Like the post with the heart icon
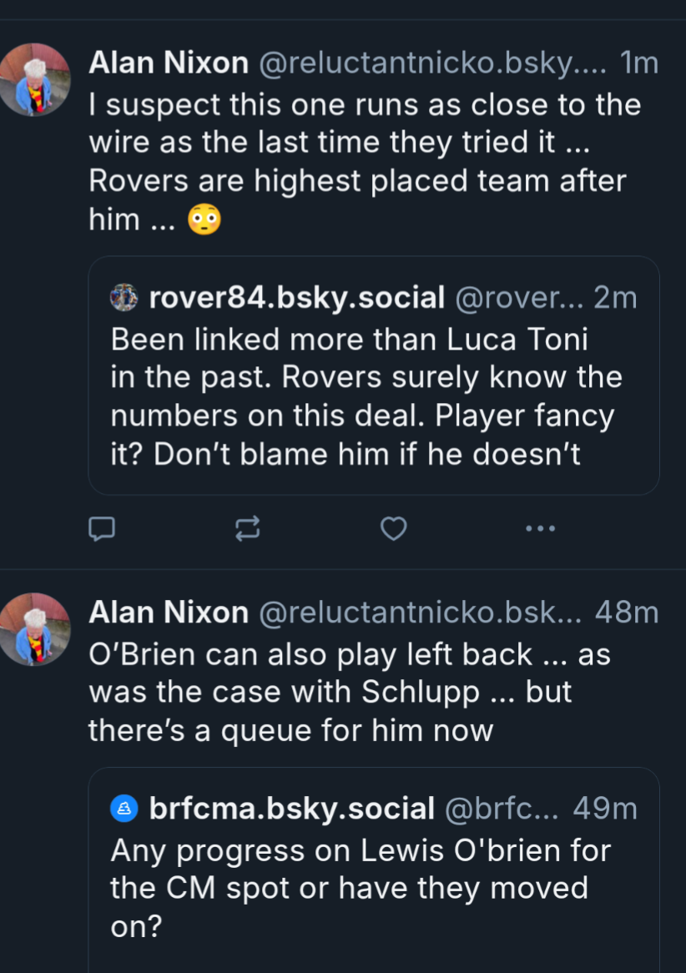The image size is (686, 973). pos(393,528)
